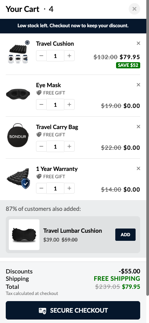Click the Eye Mask quantity field
Viewport: 149px width, 323px height.
[55, 104]
